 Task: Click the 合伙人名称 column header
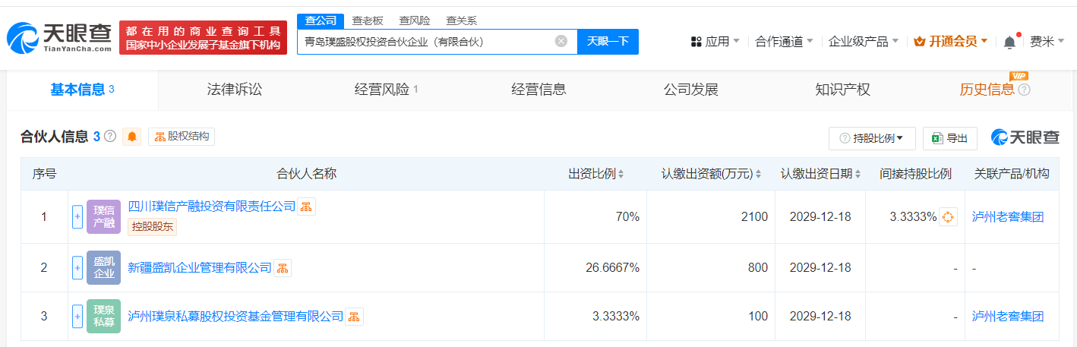[x=306, y=174]
